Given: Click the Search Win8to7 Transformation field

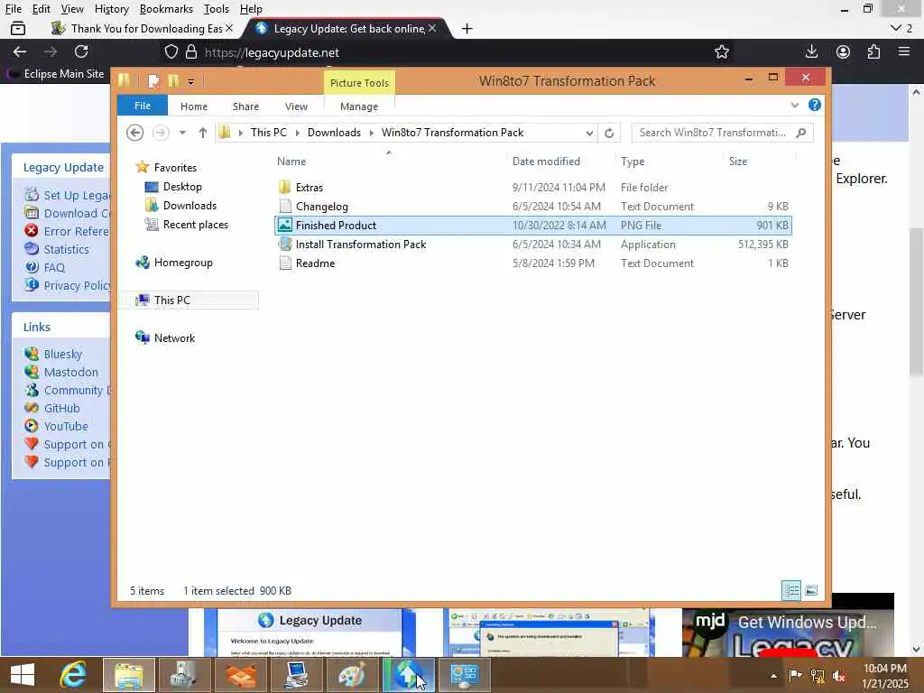Looking at the screenshot, I should tap(713, 133).
